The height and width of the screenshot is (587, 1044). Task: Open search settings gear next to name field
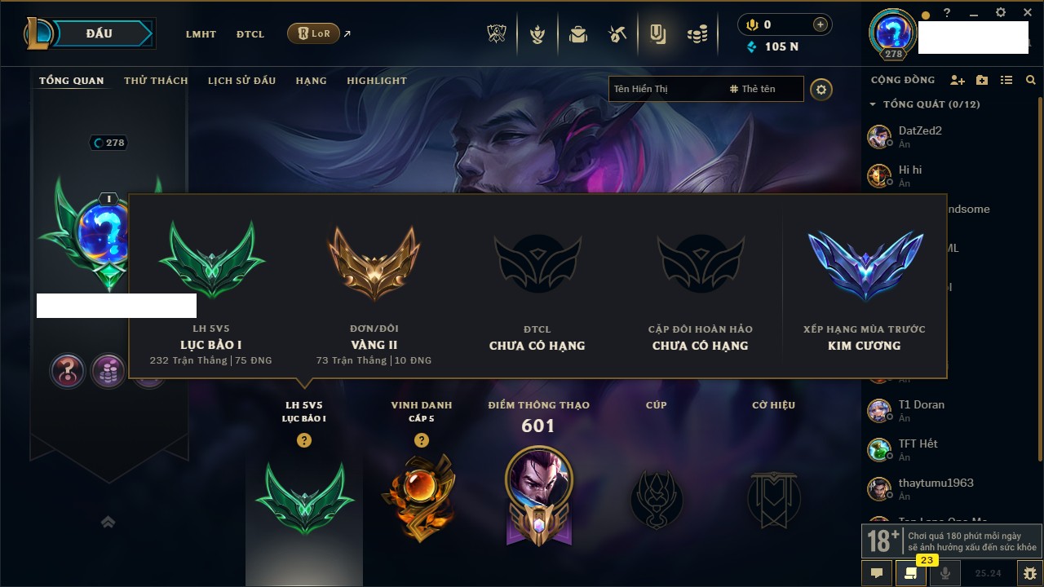821,89
